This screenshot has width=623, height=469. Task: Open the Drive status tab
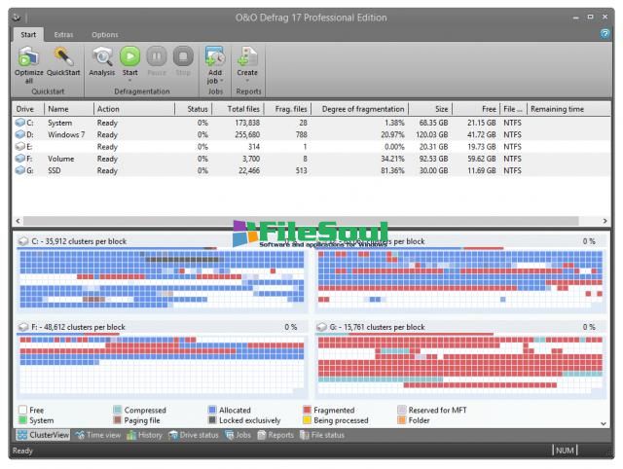coord(193,435)
